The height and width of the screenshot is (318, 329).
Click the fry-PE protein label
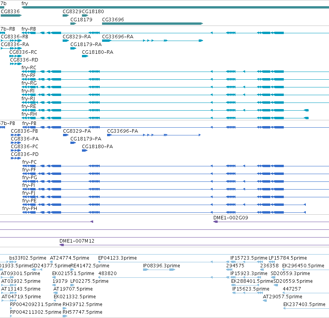point(29,201)
